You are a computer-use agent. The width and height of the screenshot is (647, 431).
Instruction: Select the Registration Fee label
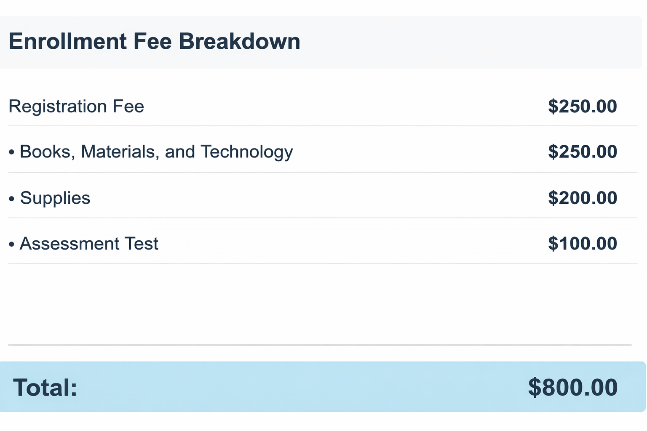76,106
